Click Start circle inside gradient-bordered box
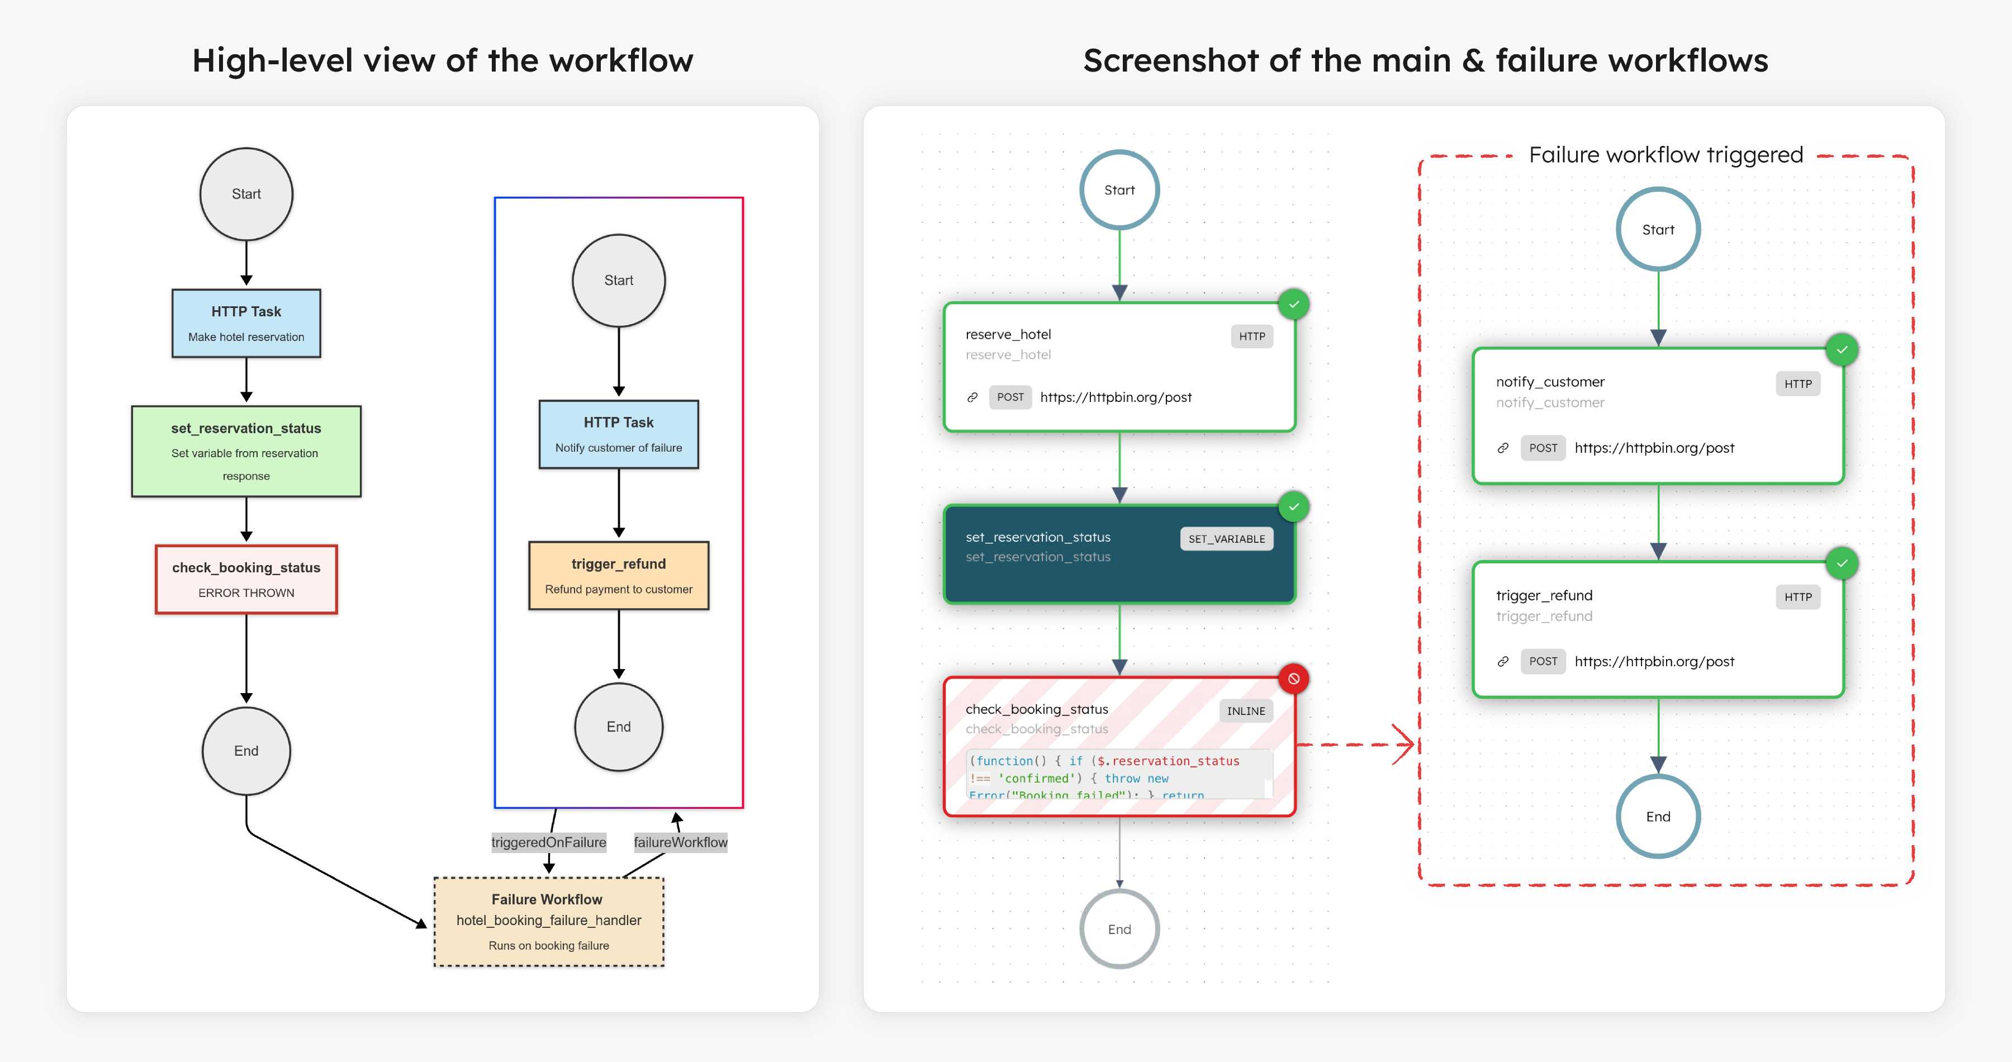Image resolution: width=2012 pixels, height=1062 pixels. pyautogui.click(x=619, y=281)
